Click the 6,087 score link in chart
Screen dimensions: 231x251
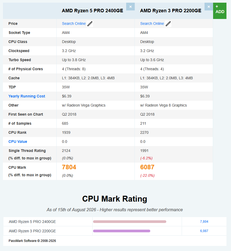click(204, 231)
